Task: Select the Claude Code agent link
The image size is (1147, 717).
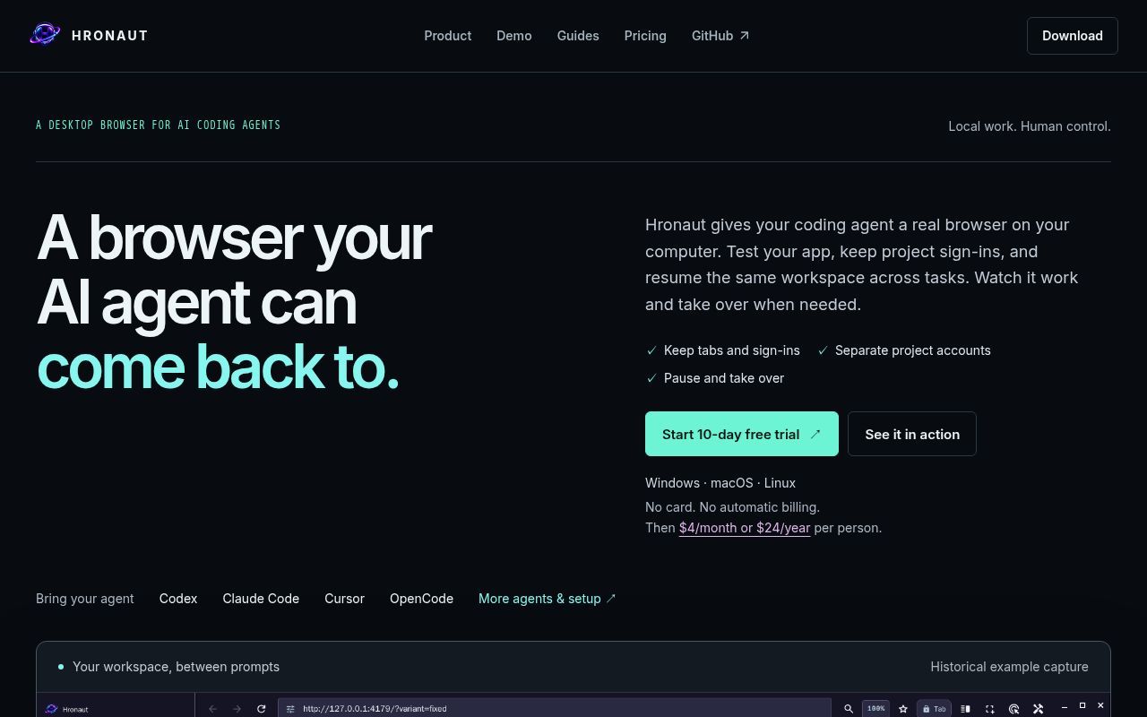Action: [x=261, y=599]
